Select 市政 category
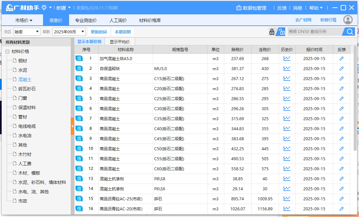Screen dimensions: 359x217 23,201
